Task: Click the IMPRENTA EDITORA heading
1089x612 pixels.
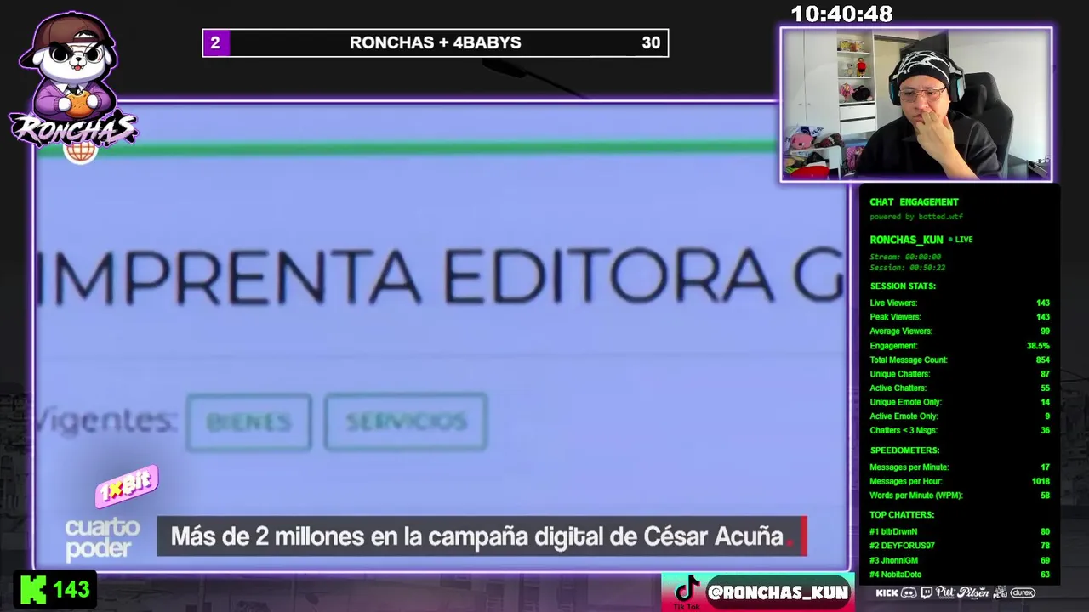Action: (x=440, y=275)
